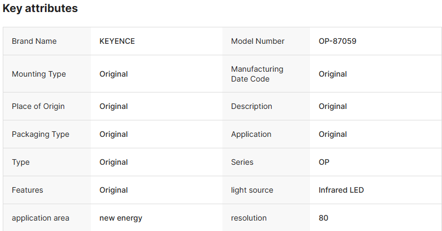
Task: Click the "Series" label cell
Action: point(242,162)
